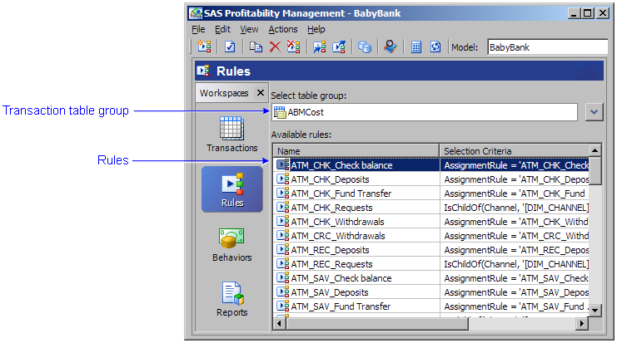Open the File menu

pyautogui.click(x=198, y=29)
